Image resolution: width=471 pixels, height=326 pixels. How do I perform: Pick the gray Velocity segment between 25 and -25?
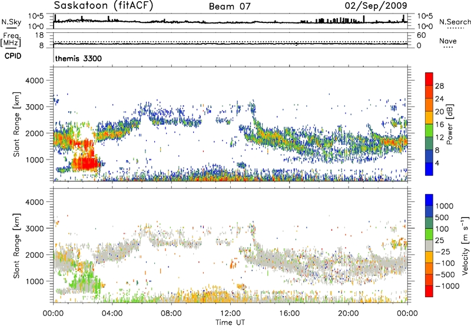tap(429, 246)
